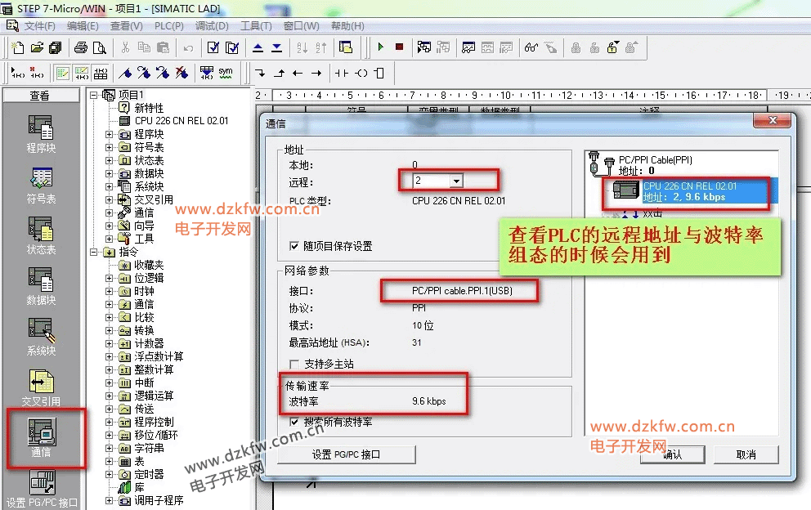This screenshot has height=510, width=811.
Task: Expand 位逻辑 instruction folder
Action: coord(110,278)
